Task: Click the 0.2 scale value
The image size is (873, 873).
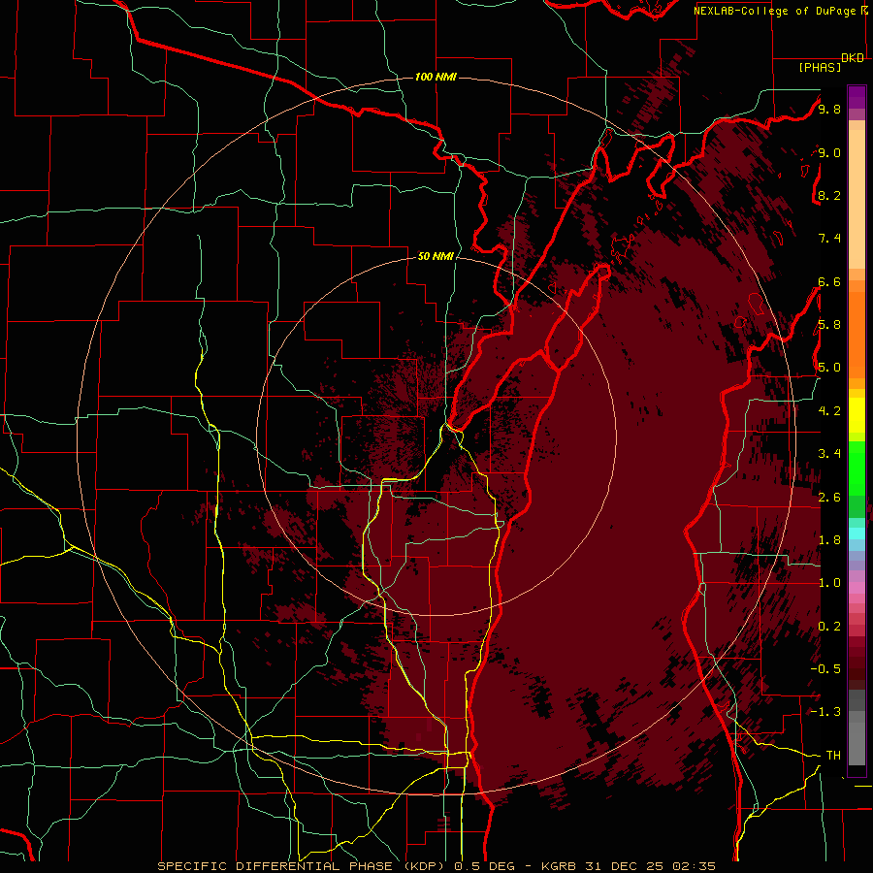Action: (x=829, y=627)
